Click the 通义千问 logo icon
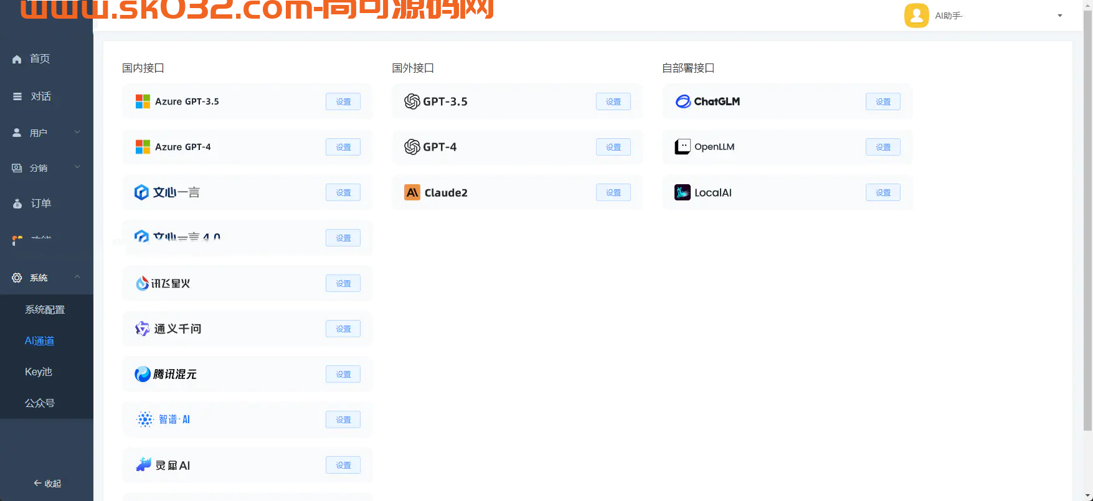The image size is (1093, 501). [x=143, y=329]
